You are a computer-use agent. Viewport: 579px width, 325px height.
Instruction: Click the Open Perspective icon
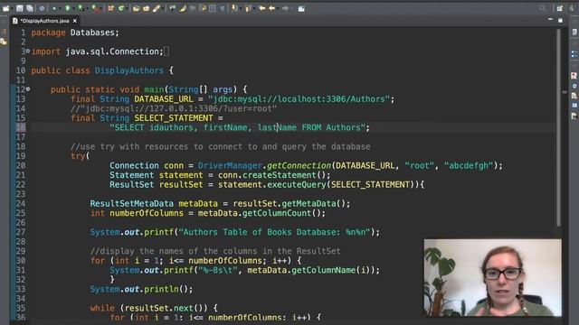point(560,8)
